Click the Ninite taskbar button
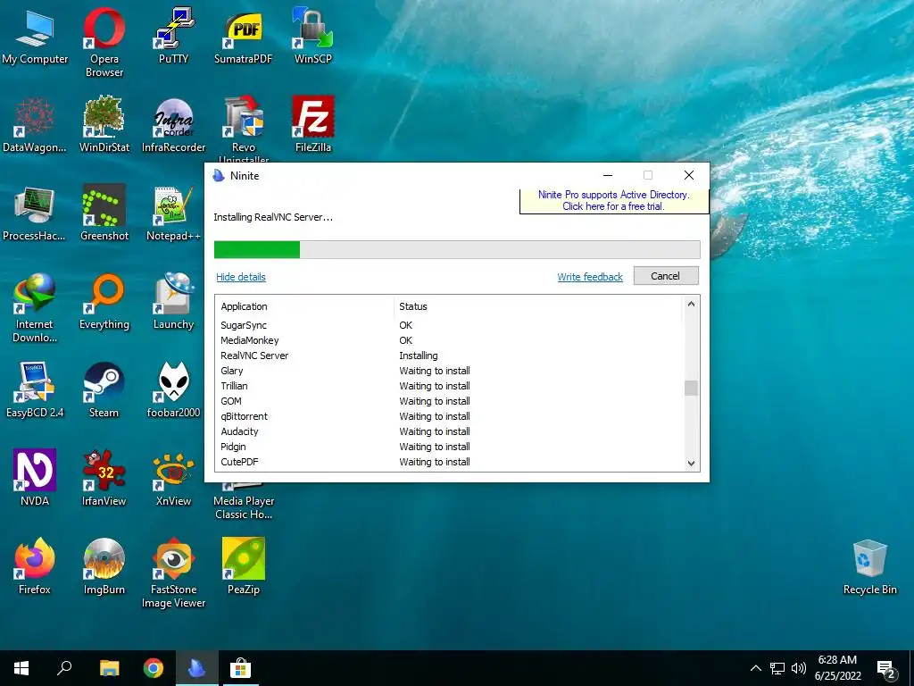This screenshot has width=914, height=686. (197, 668)
